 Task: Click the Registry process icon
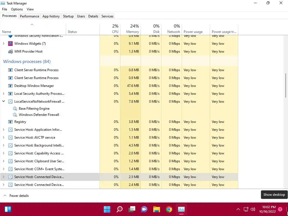point(10,122)
